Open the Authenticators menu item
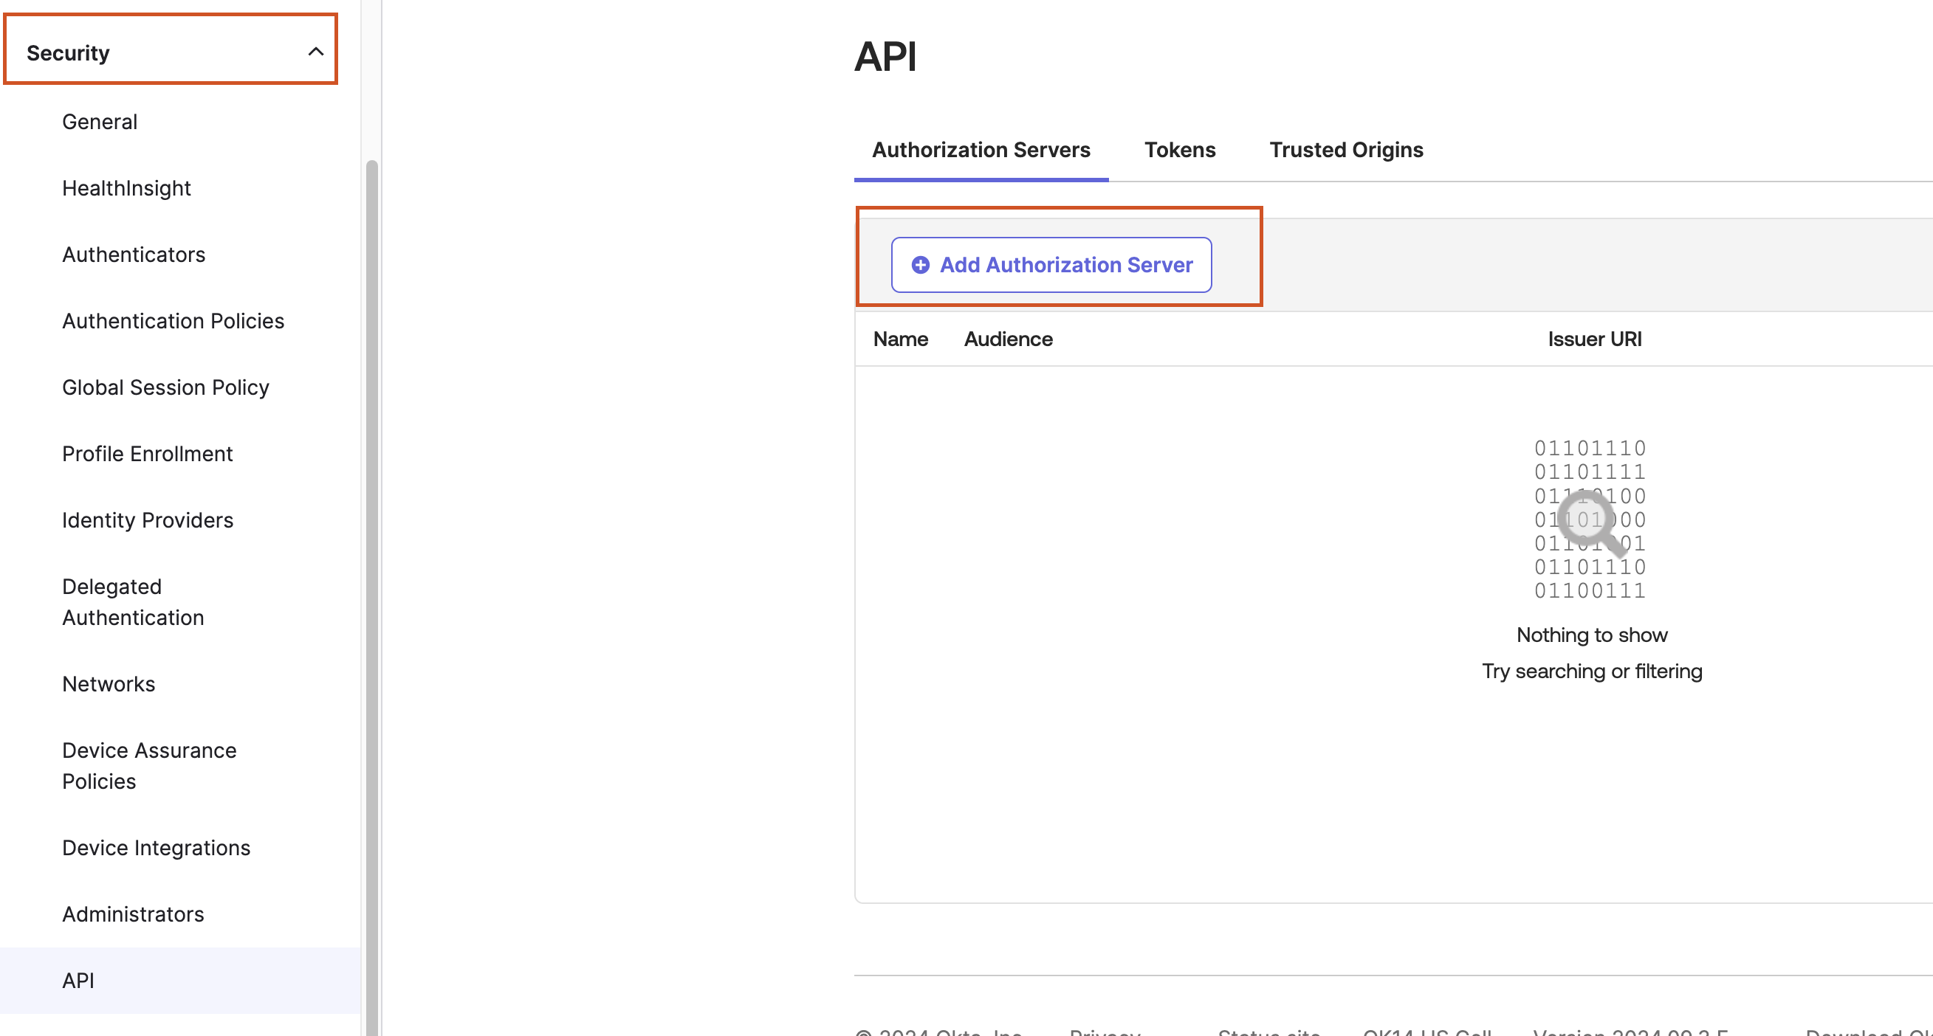The image size is (1933, 1036). tap(134, 255)
